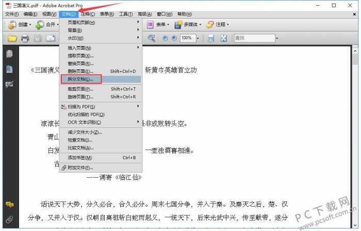Click the marquee zoom tool icon
The height and width of the screenshot is (231, 361).
click(152, 38)
